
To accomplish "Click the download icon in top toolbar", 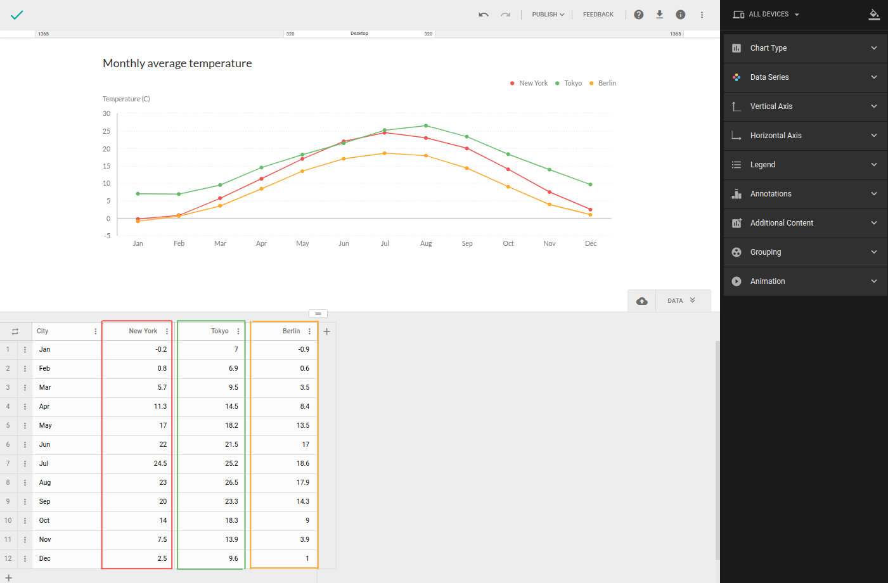I will point(659,15).
